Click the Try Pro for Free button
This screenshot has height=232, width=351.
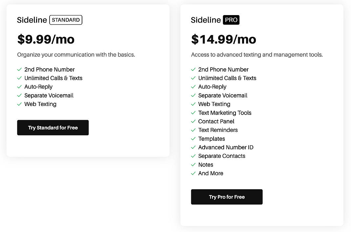click(227, 197)
